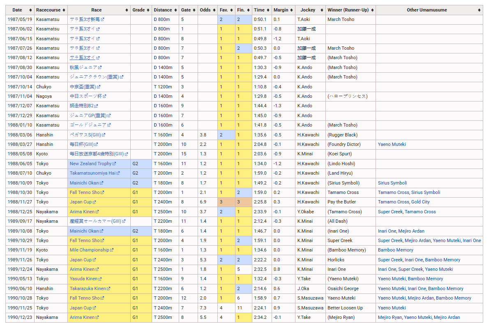
Task: Open the Mainichi Okan link dated 1989/10/08
Action: point(84,231)
